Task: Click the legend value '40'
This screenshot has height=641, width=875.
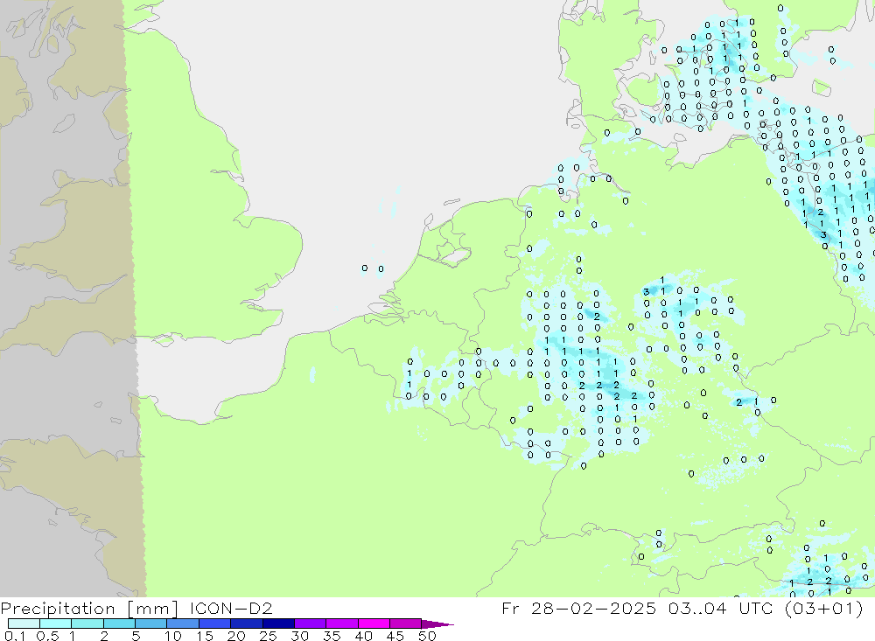Action: click(363, 636)
